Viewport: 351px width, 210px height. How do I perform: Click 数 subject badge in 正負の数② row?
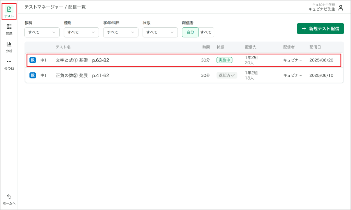coord(33,75)
